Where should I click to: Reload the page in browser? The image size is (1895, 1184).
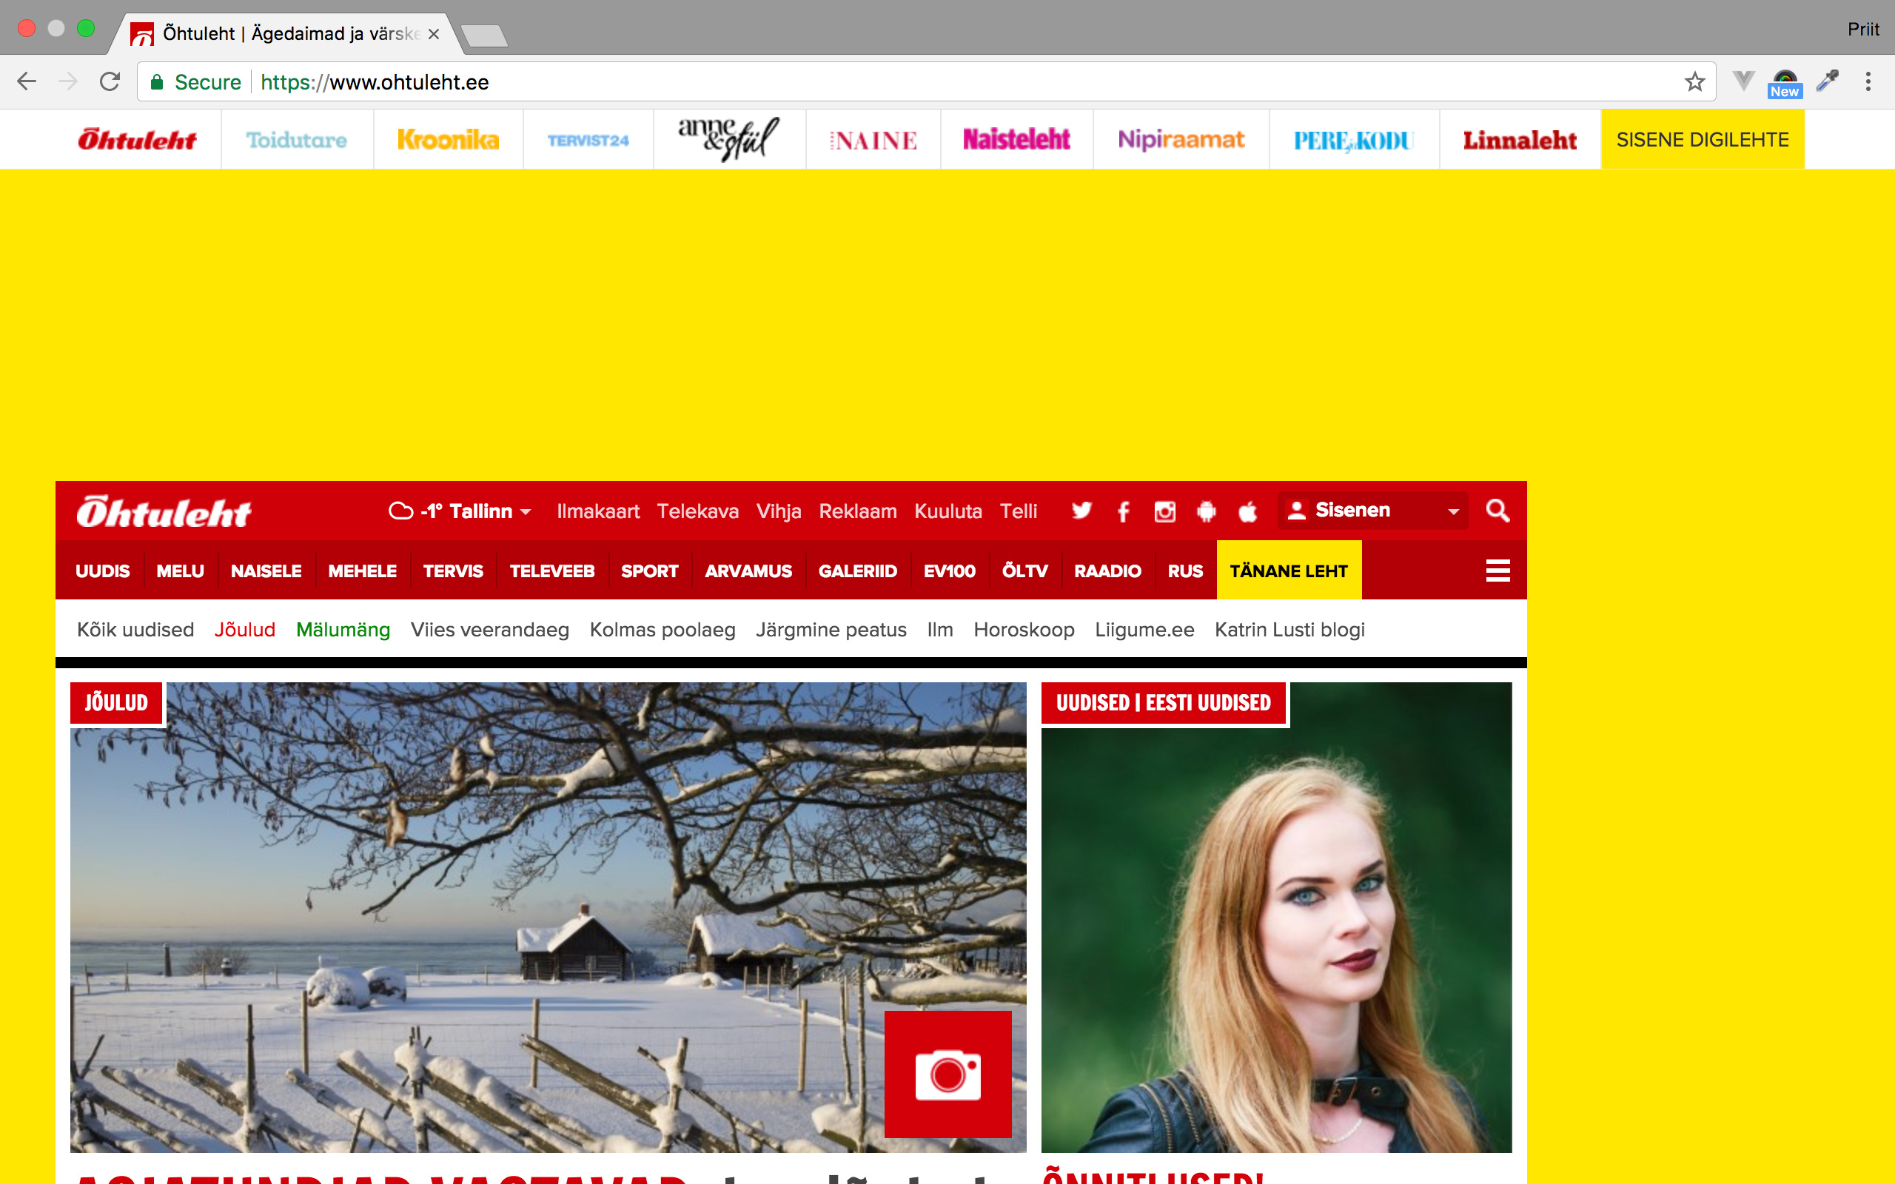(110, 82)
